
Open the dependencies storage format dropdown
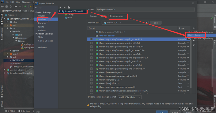(130, 97)
